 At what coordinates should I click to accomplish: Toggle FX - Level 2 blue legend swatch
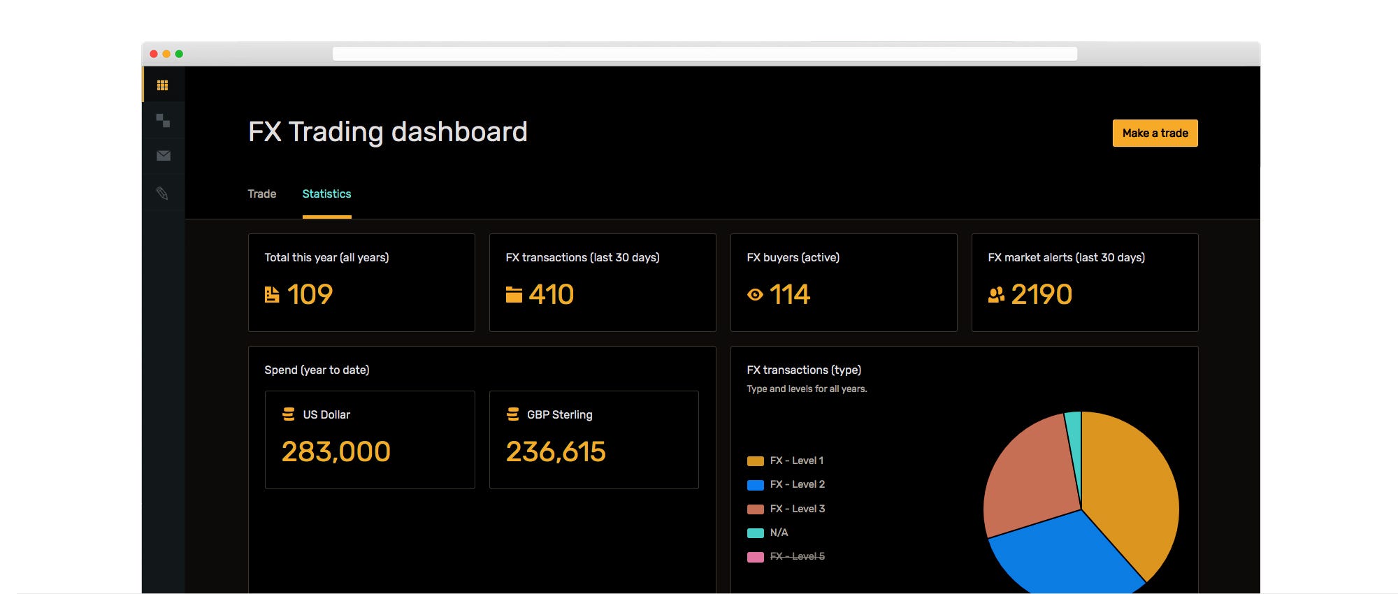[x=755, y=485]
